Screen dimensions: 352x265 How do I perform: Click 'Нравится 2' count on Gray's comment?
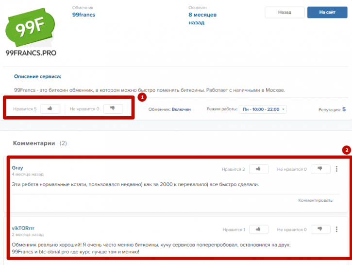233,169
